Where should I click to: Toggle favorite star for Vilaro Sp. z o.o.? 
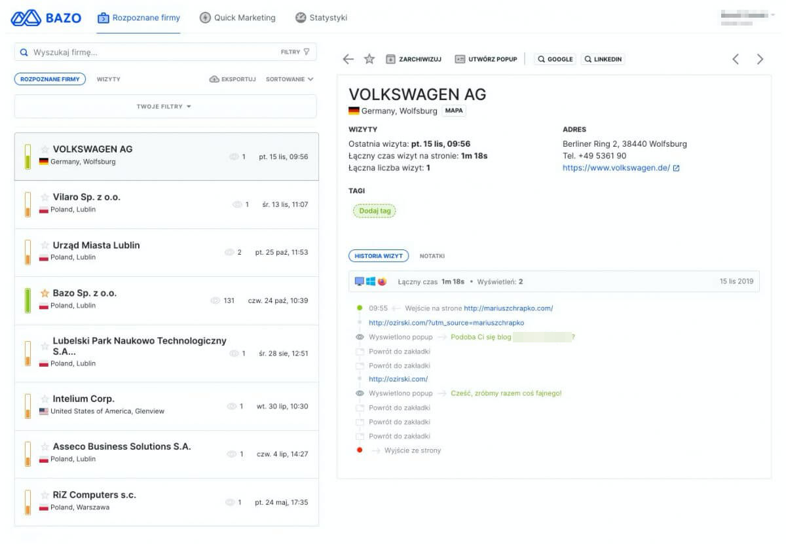coord(45,197)
